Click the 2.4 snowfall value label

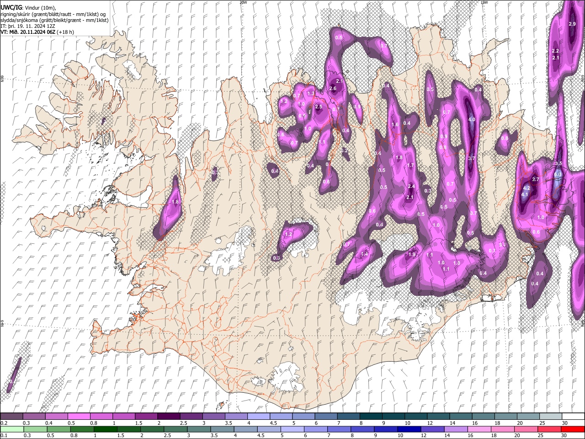(411, 186)
